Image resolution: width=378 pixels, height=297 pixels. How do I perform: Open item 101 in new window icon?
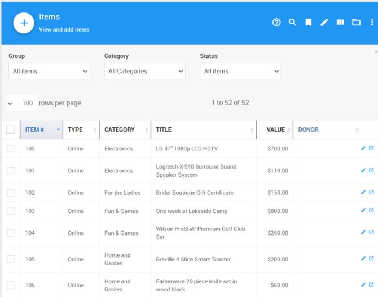coord(371,170)
